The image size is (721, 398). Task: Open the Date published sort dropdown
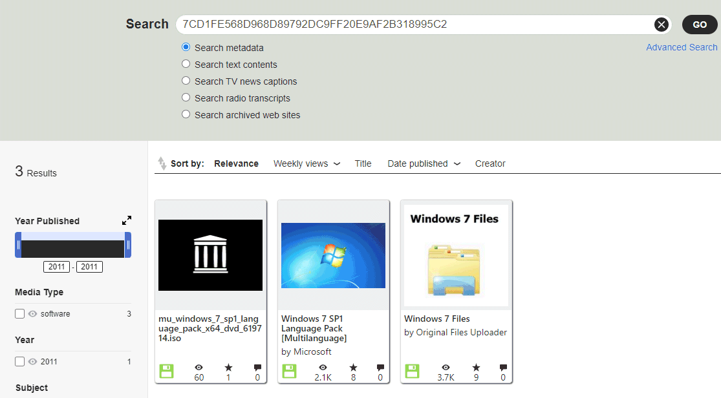tap(424, 163)
